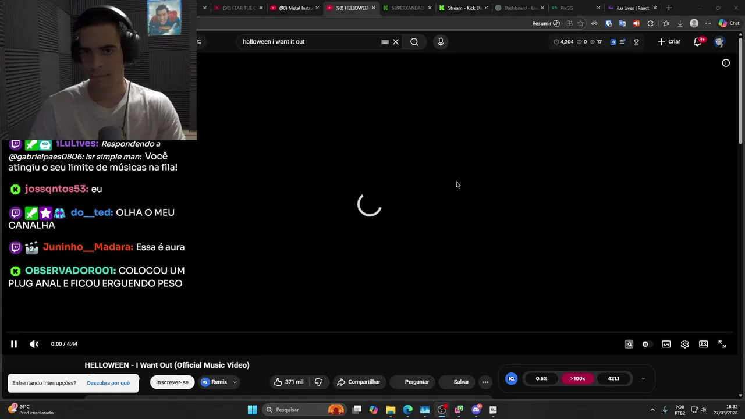745x419 pixels.
Task: Click the 0.5% stat pill
Action: (x=541, y=379)
